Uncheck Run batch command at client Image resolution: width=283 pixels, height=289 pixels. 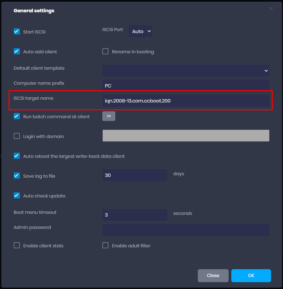17,116
